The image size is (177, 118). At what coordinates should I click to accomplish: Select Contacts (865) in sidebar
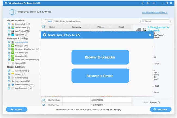click(21, 42)
